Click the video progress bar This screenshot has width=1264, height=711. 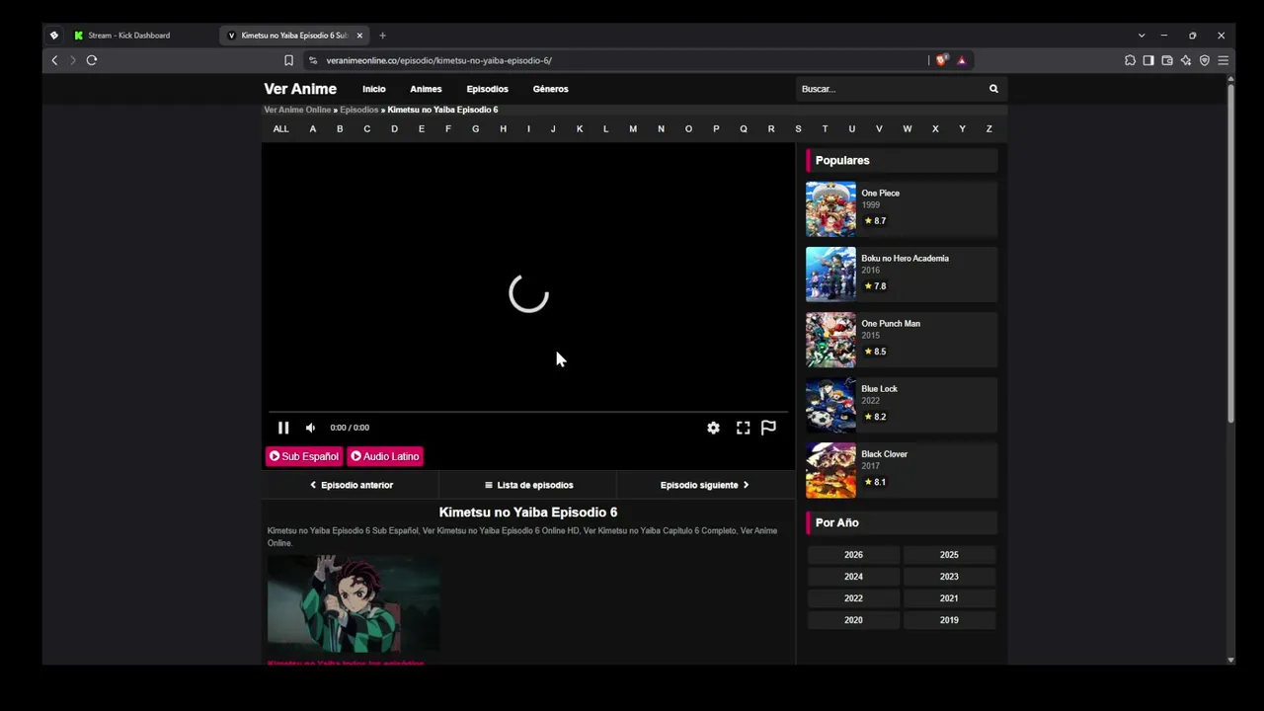point(528,411)
